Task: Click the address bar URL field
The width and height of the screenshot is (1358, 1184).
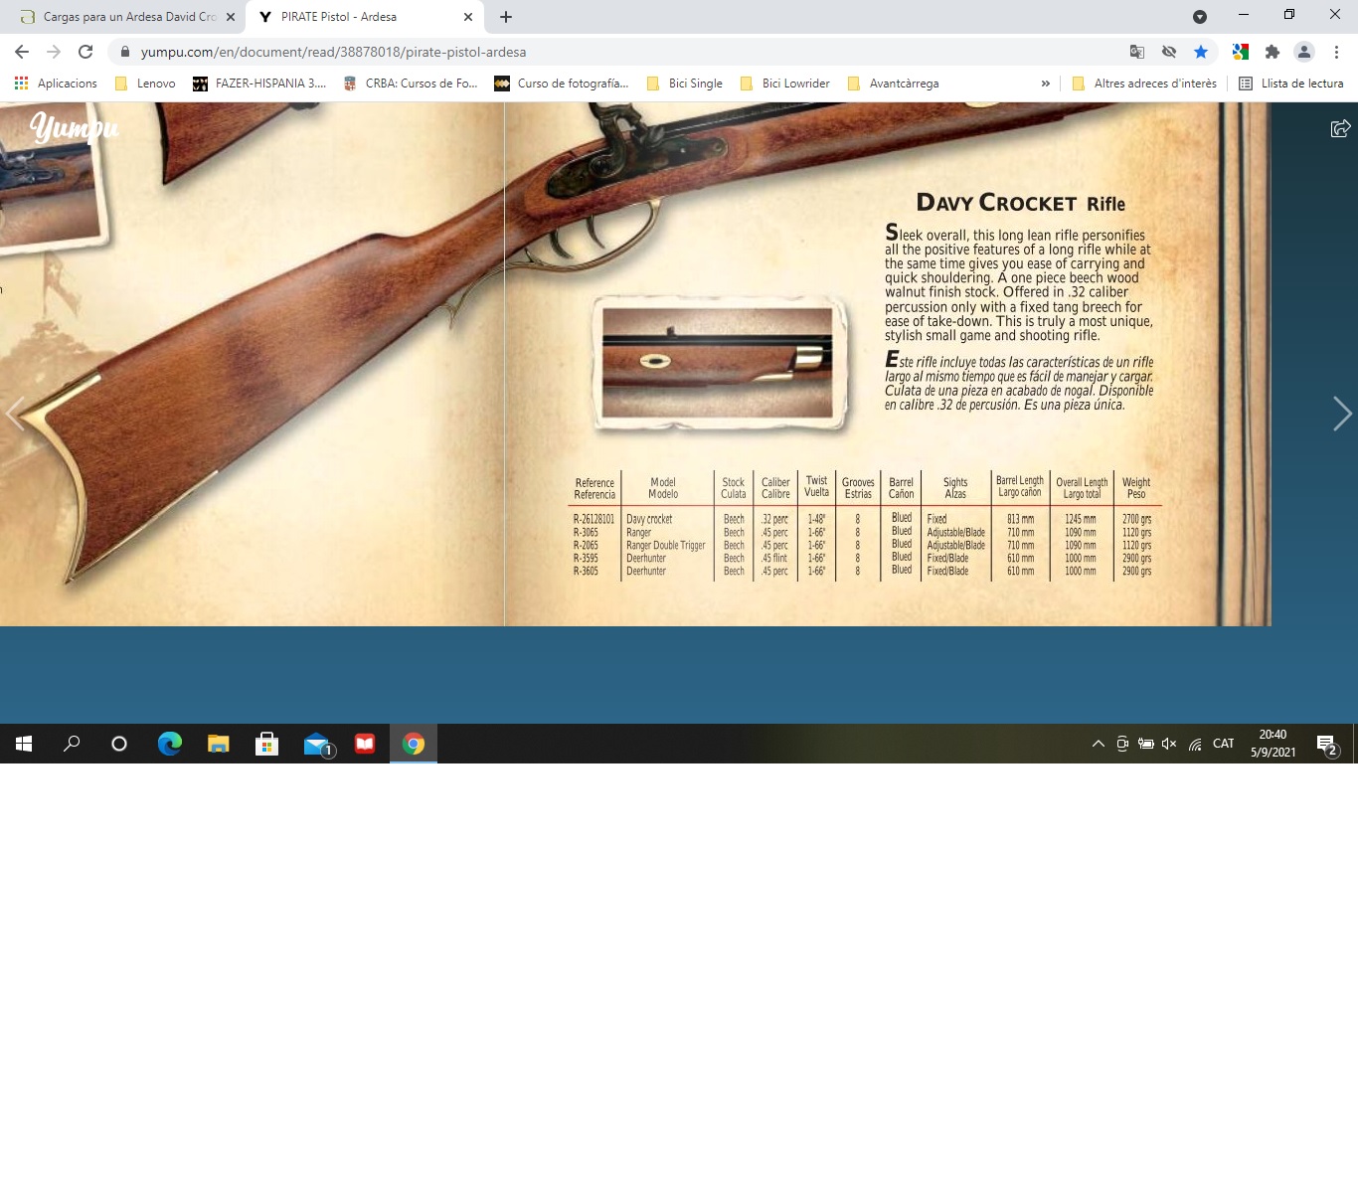Action: point(596,52)
